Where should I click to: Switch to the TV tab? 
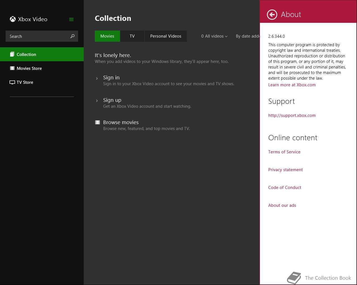132,36
